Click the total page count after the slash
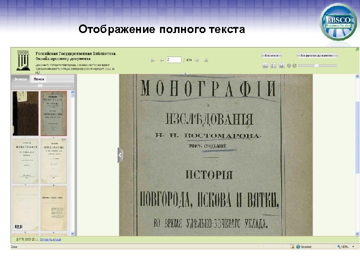360x270 pixels. tap(189, 60)
